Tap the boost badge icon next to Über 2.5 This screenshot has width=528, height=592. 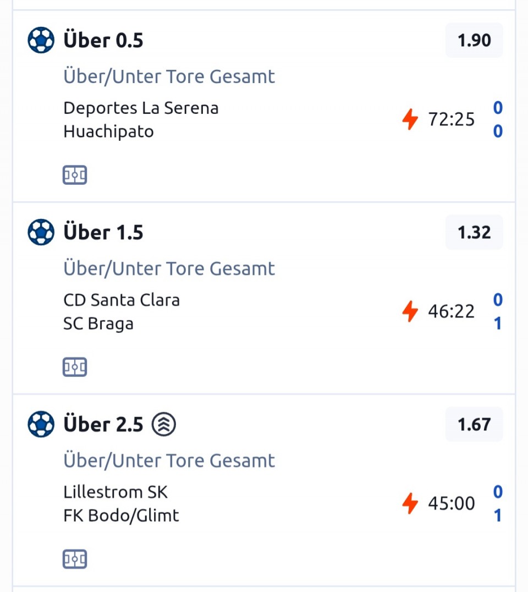(x=164, y=424)
